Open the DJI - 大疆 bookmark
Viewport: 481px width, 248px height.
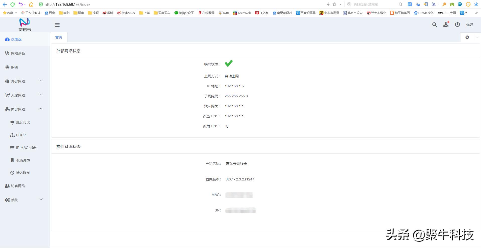pyautogui.click(x=447, y=13)
